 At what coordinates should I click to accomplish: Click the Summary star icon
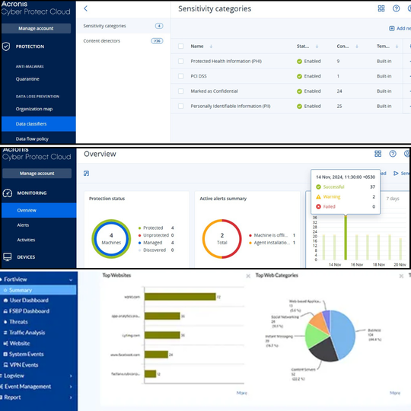[x=5, y=290]
